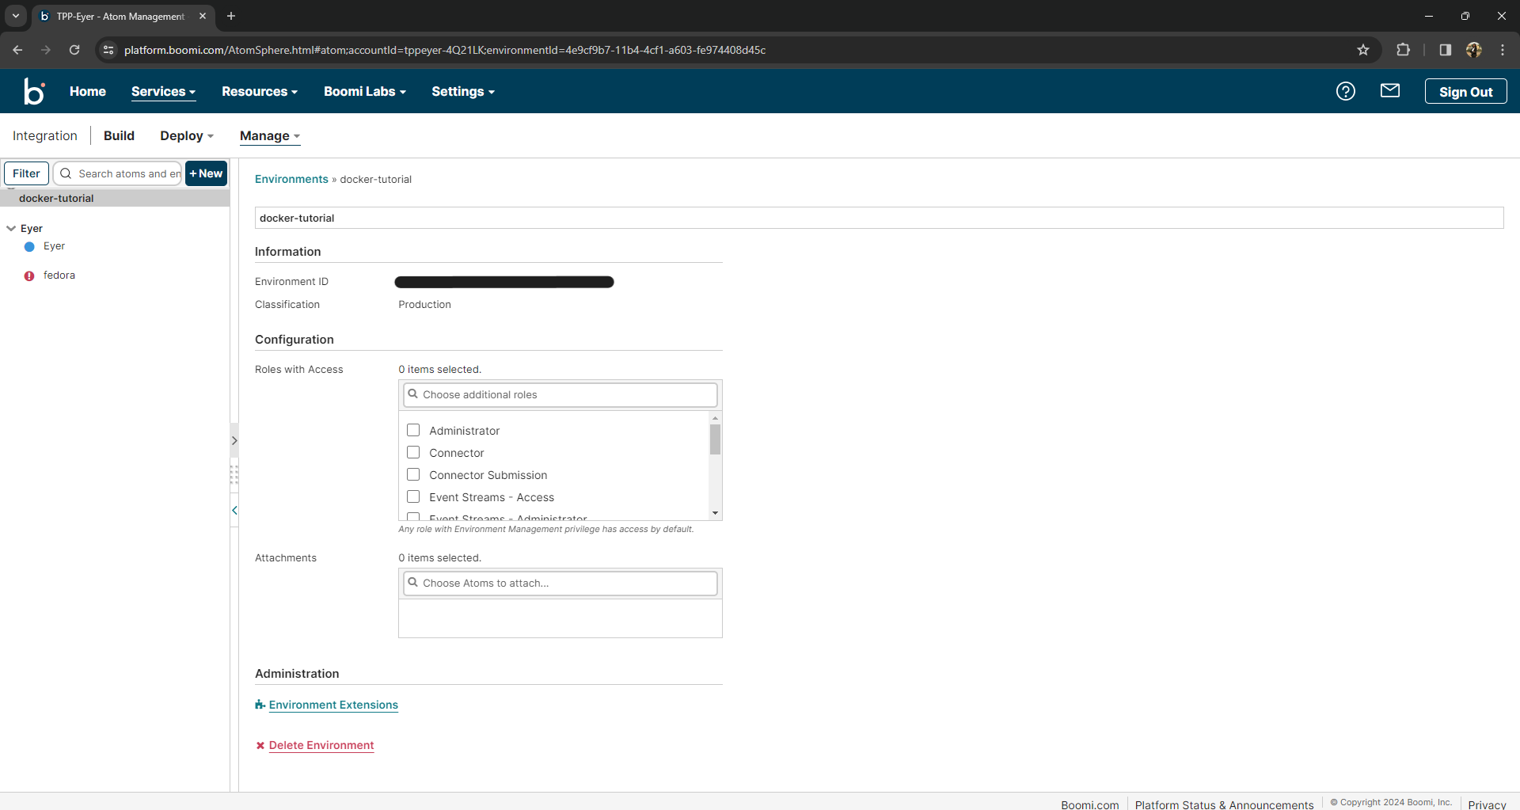Check the Administrator role checkbox

[x=413, y=430]
